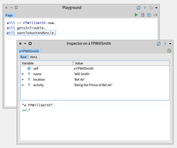Maximize the Playground window
Screen dimensions: 177x148
click(16, 8)
